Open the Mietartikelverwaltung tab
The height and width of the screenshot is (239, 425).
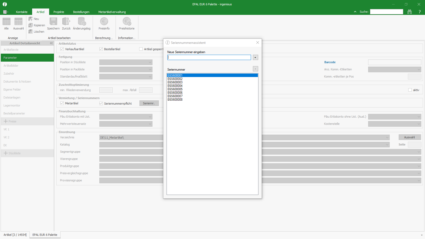(x=112, y=12)
